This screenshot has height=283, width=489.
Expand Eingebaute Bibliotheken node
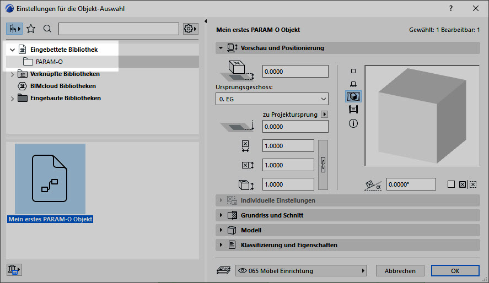coord(13,99)
